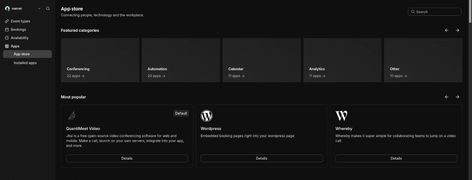The height and width of the screenshot is (180, 472).
Task: Open the Other category card
Action: point(423,60)
